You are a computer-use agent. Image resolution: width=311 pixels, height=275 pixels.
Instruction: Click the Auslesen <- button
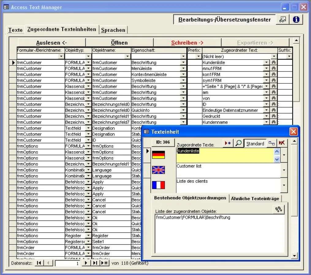[x=51, y=43]
